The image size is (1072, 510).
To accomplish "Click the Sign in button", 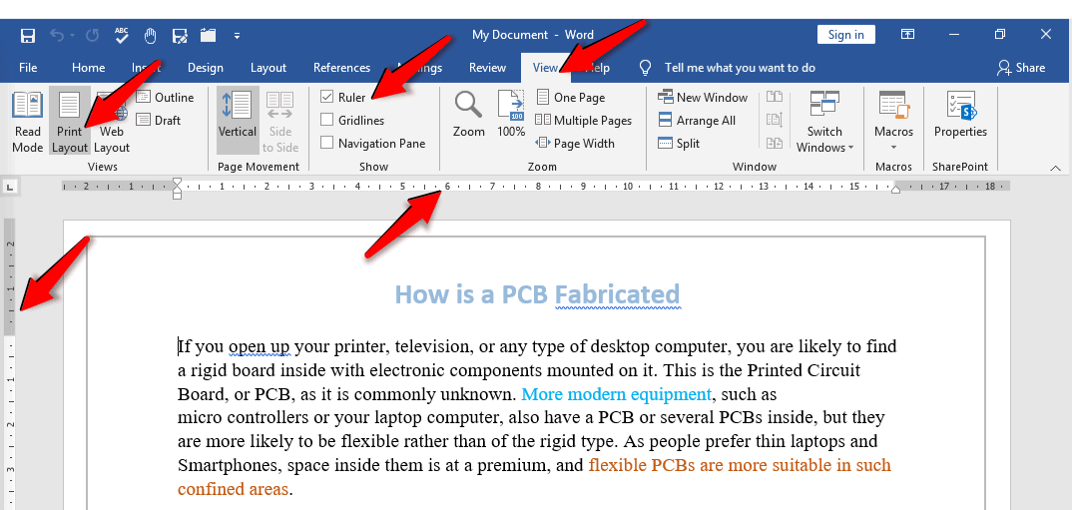I will pos(845,35).
